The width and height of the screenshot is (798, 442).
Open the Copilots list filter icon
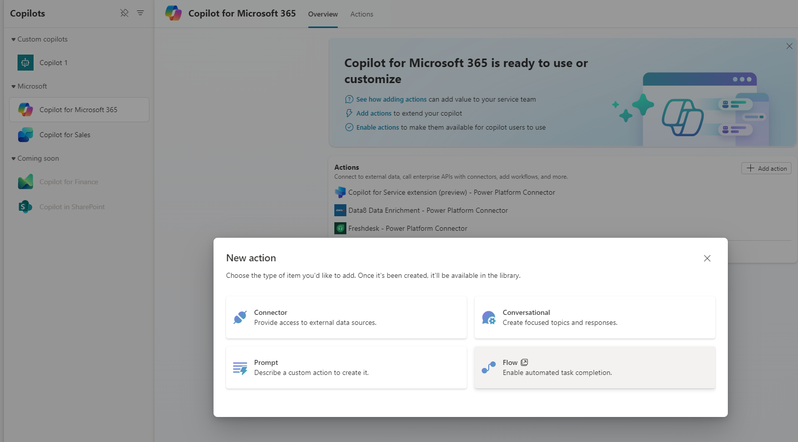140,13
